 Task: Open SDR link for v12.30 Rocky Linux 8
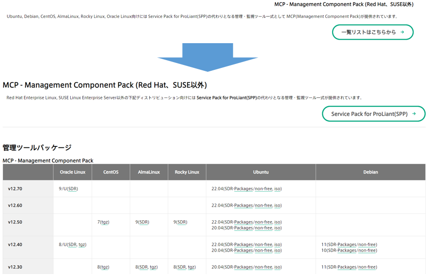pos(182,267)
